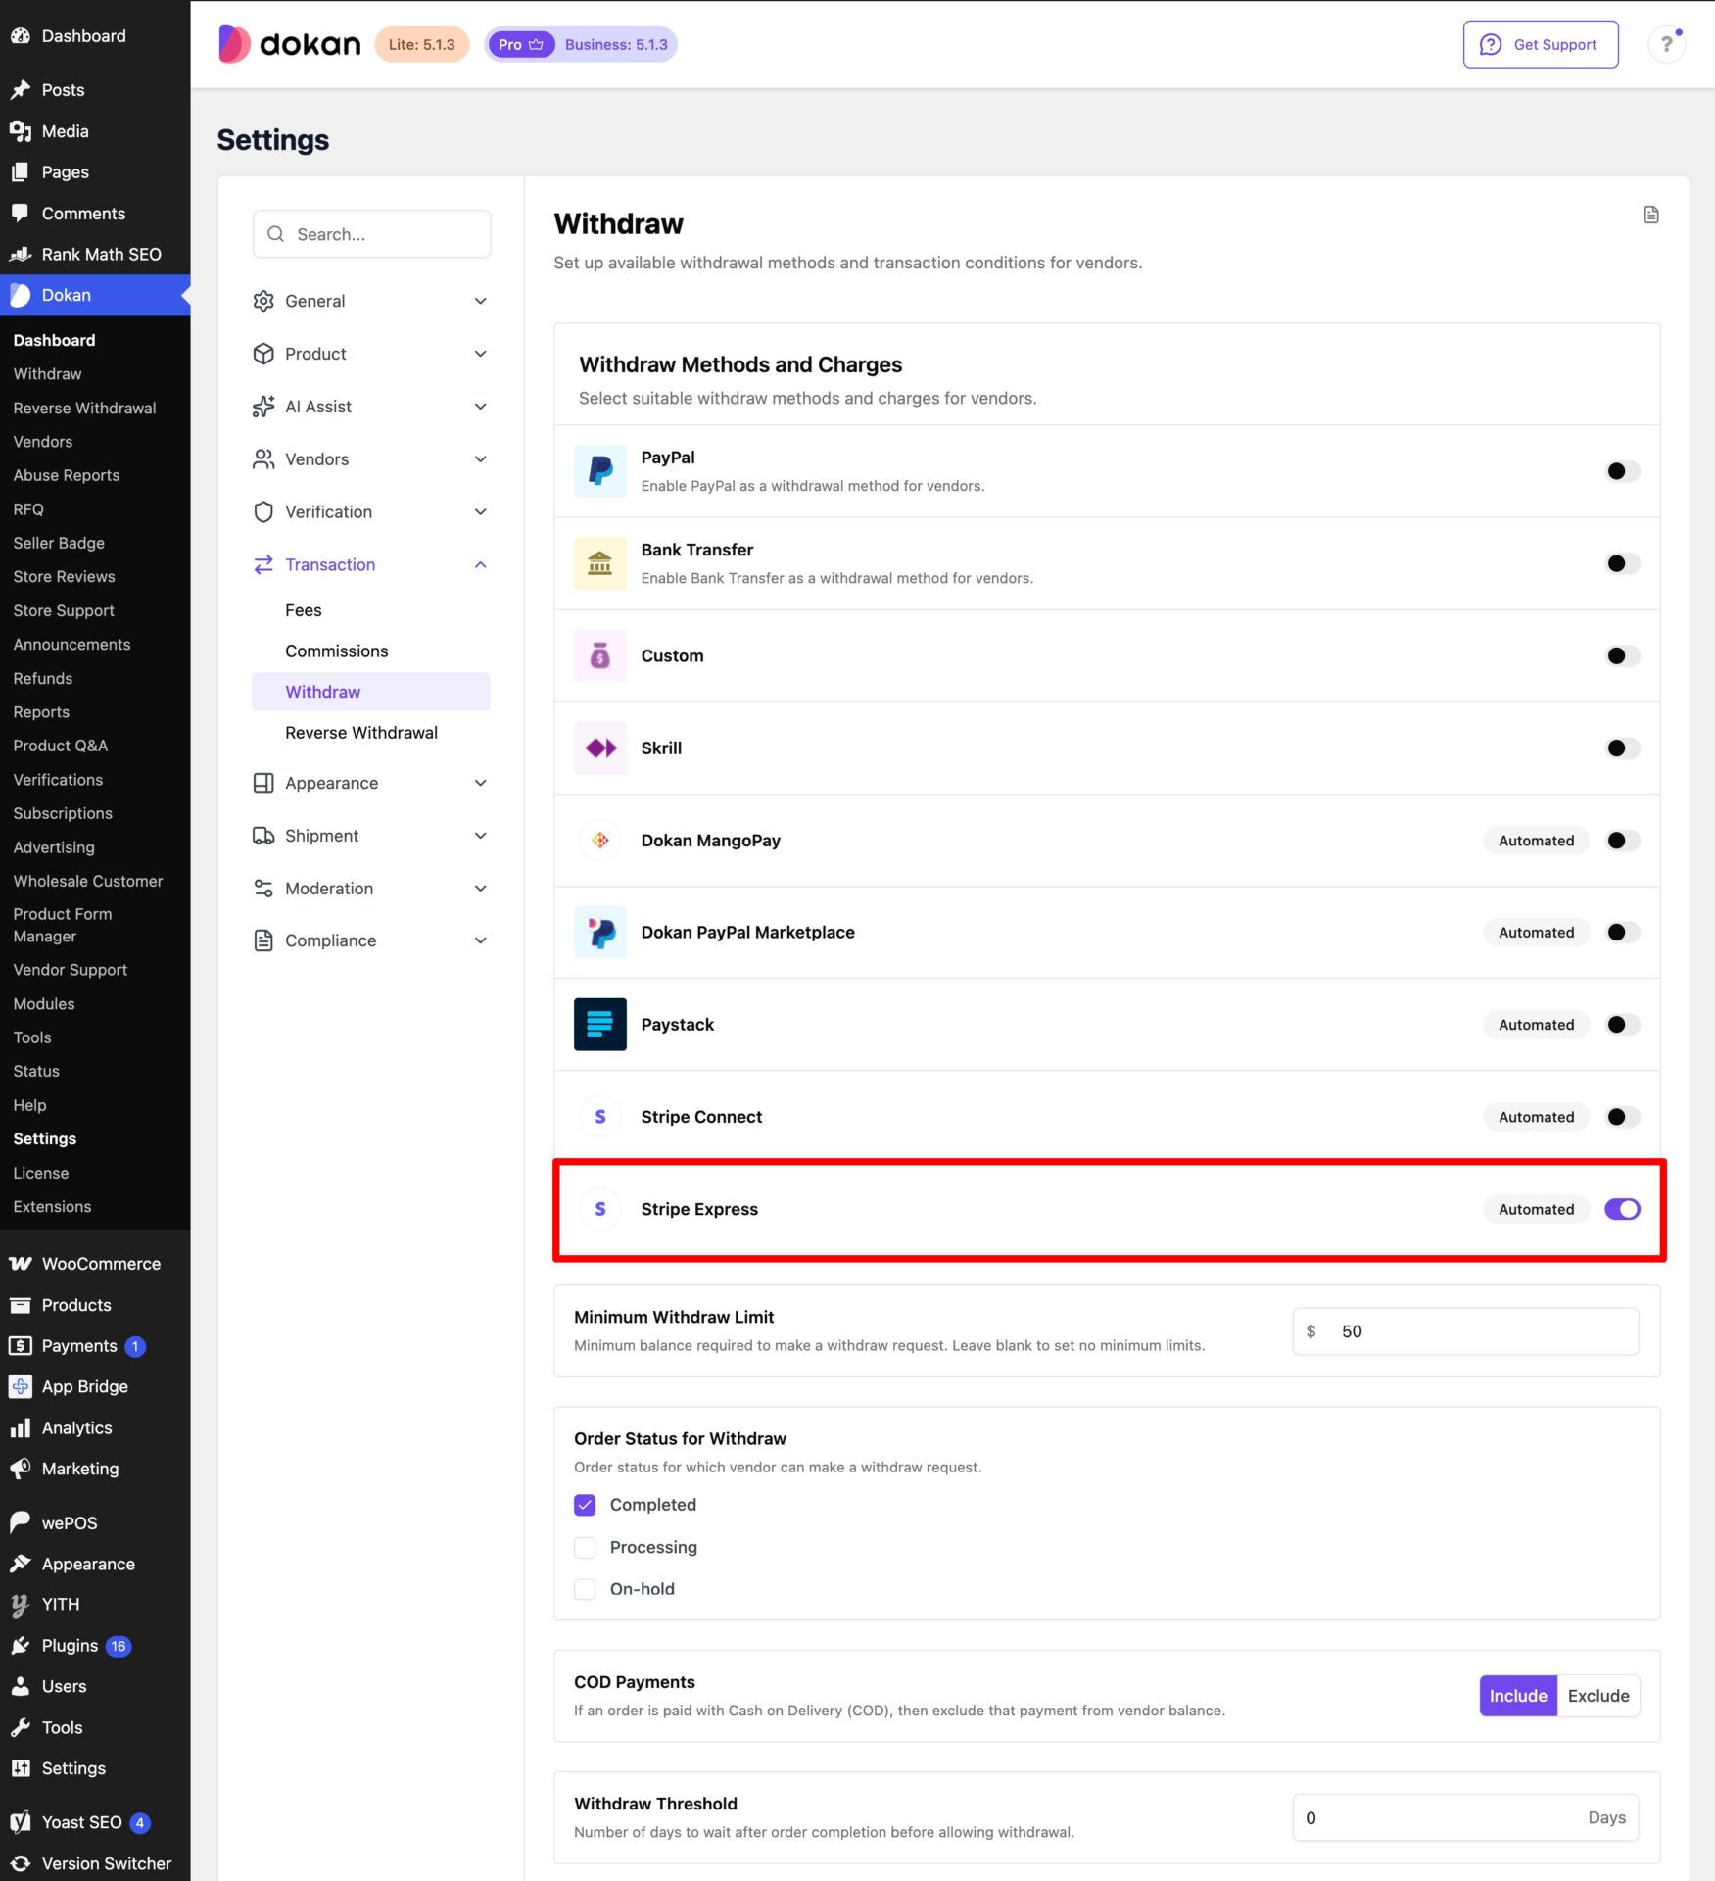Turn on the Paystack toggle
Screen dimensions: 1715x1881
(1622, 1025)
